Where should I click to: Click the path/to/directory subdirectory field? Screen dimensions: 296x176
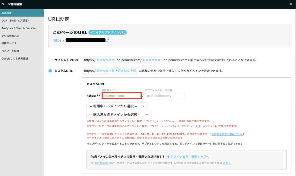pyautogui.click(x=164, y=96)
